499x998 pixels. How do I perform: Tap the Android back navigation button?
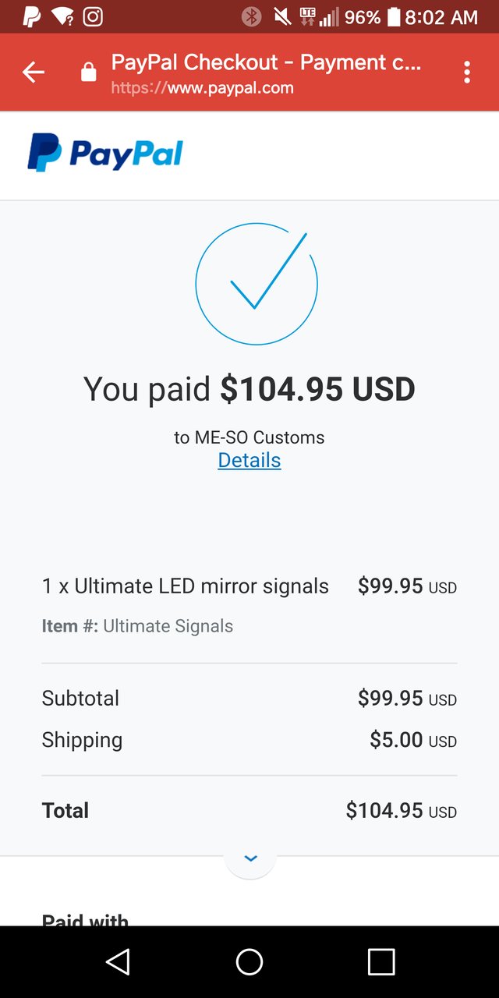click(118, 962)
